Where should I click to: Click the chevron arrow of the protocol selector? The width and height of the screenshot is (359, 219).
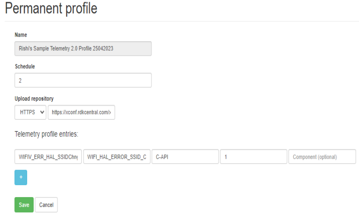point(42,112)
